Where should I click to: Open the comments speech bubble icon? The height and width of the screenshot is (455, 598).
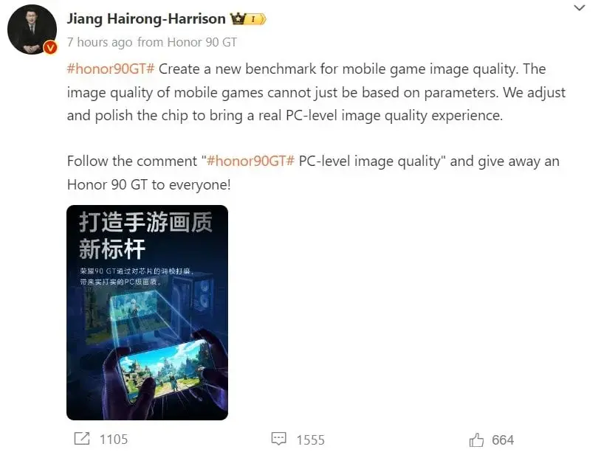[278, 439]
